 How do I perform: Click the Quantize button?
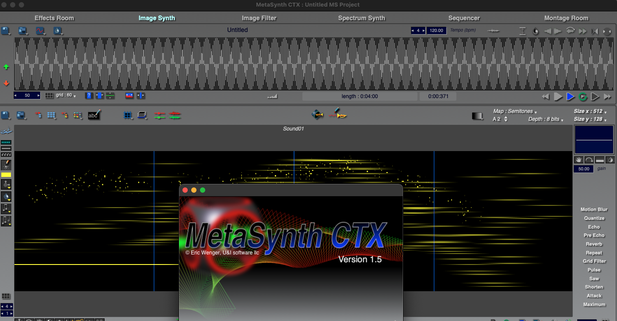click(594, 218)
